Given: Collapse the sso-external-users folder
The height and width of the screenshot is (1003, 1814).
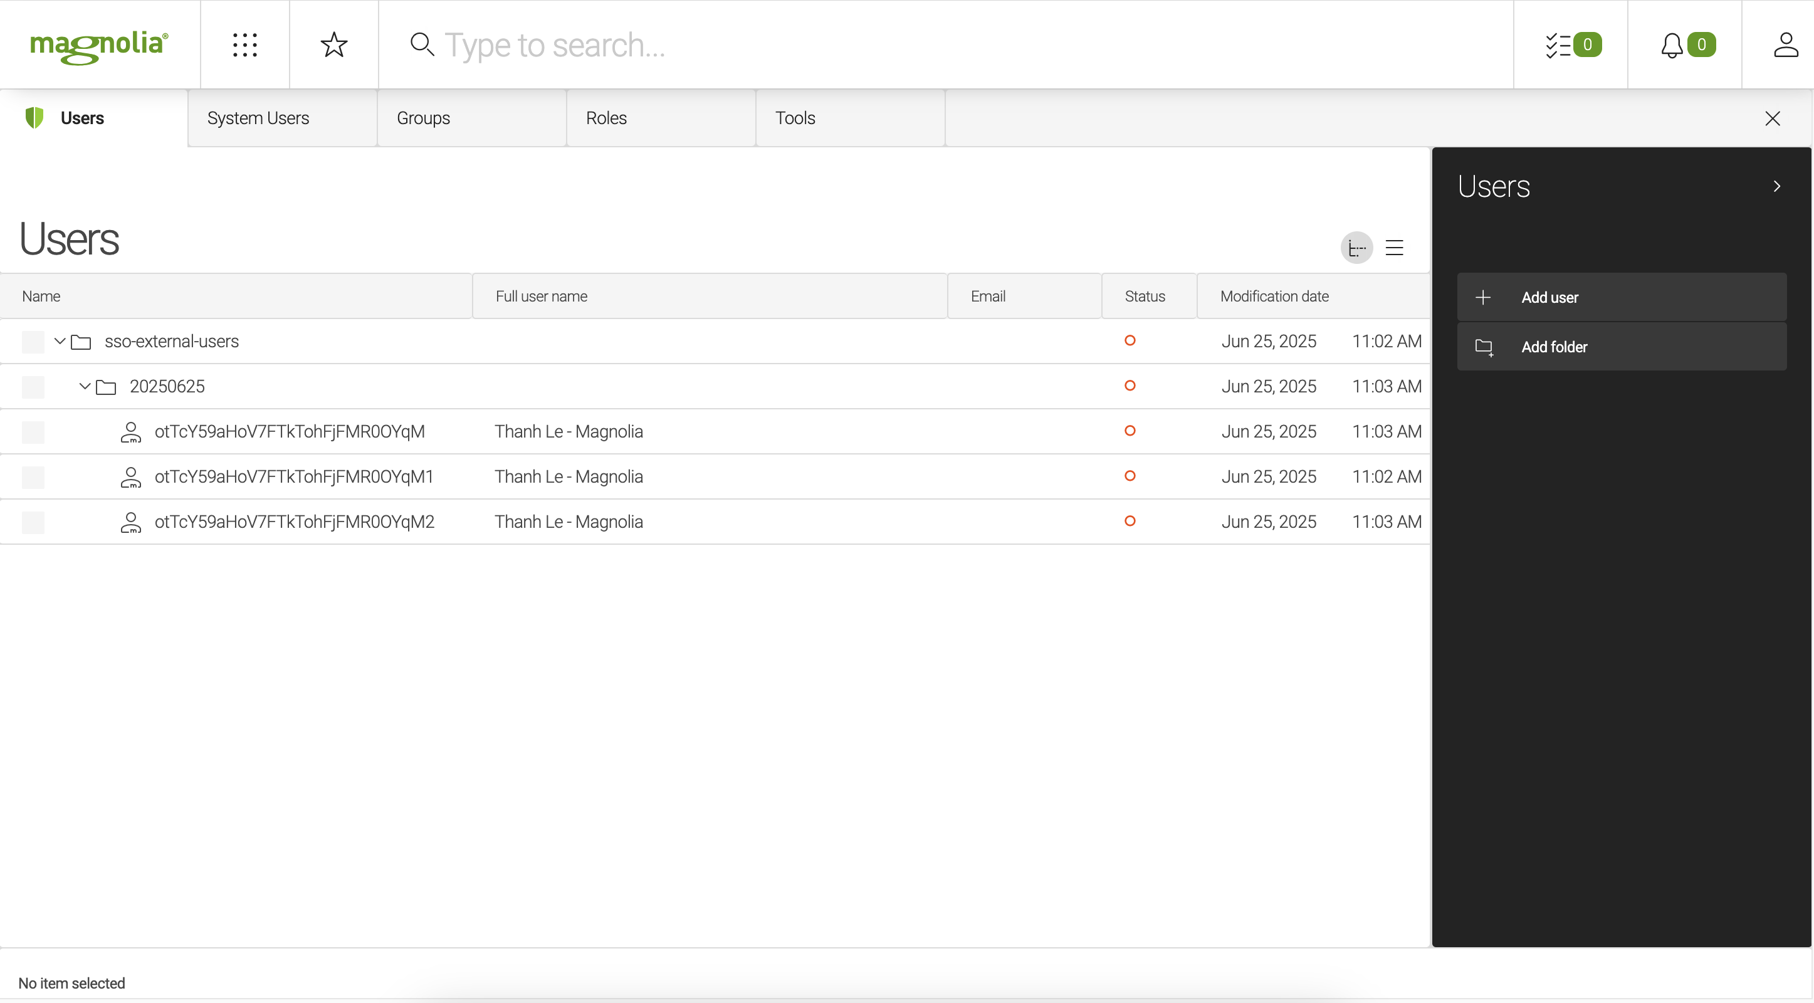Looking at the screenshot, I should (60, 341).
